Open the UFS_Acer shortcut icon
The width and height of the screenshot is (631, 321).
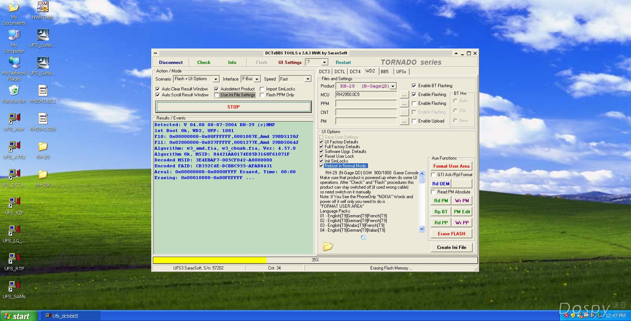[14, 122]
